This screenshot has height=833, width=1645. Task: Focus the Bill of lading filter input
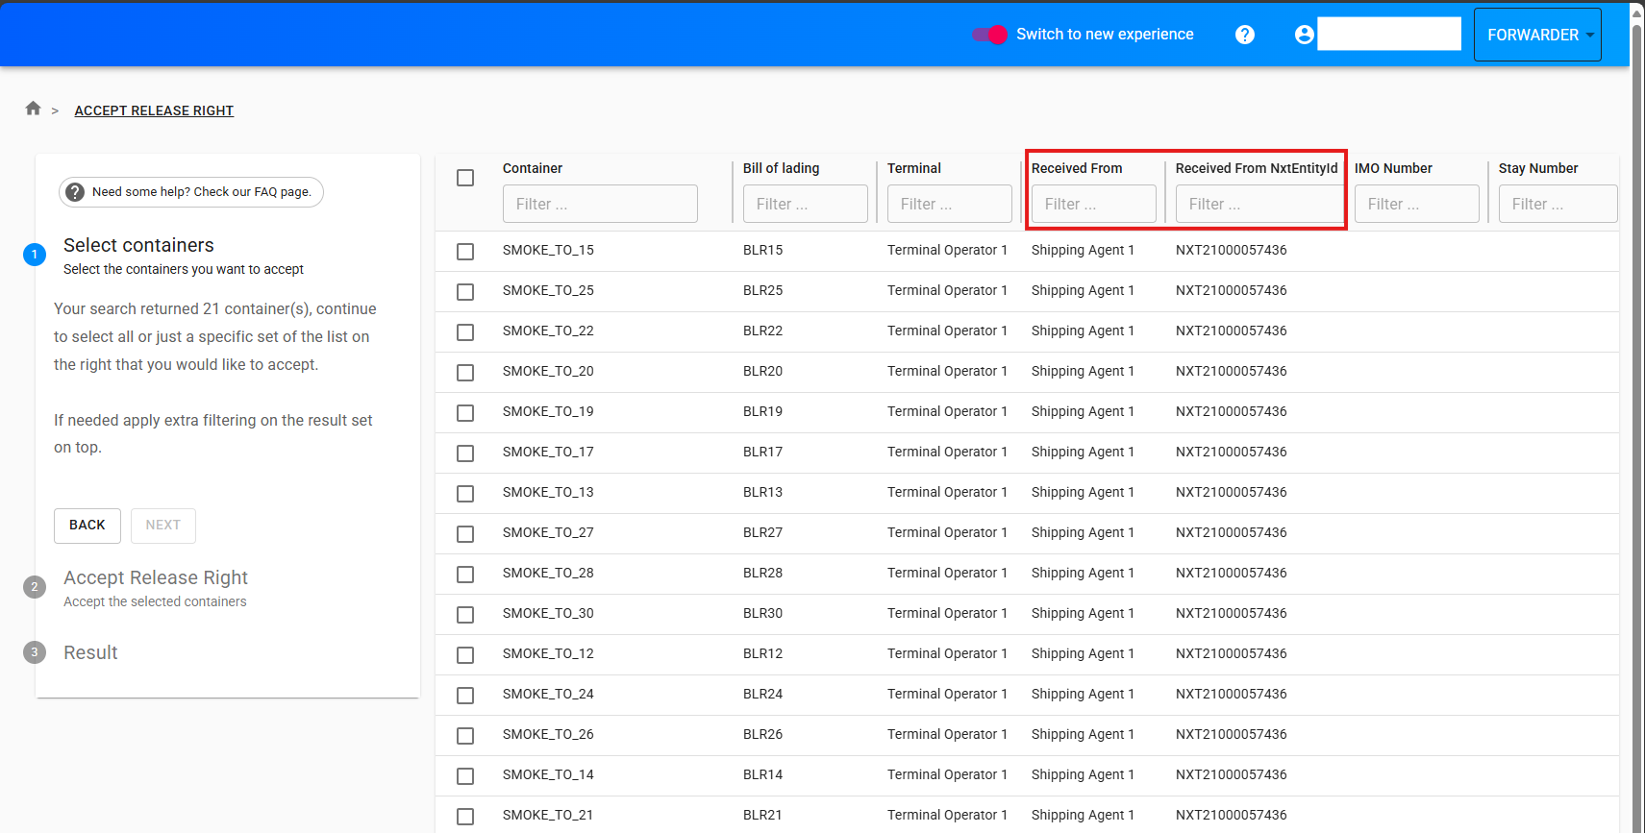[x=805, y=204]
